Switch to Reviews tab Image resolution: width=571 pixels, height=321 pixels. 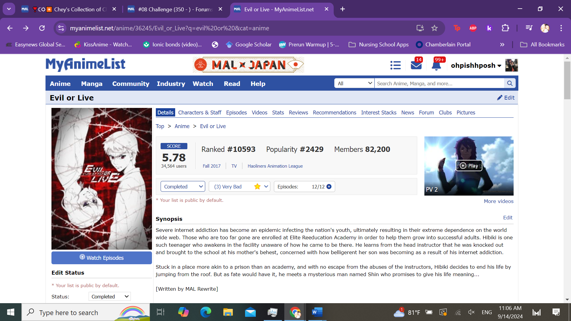point(298,113)
